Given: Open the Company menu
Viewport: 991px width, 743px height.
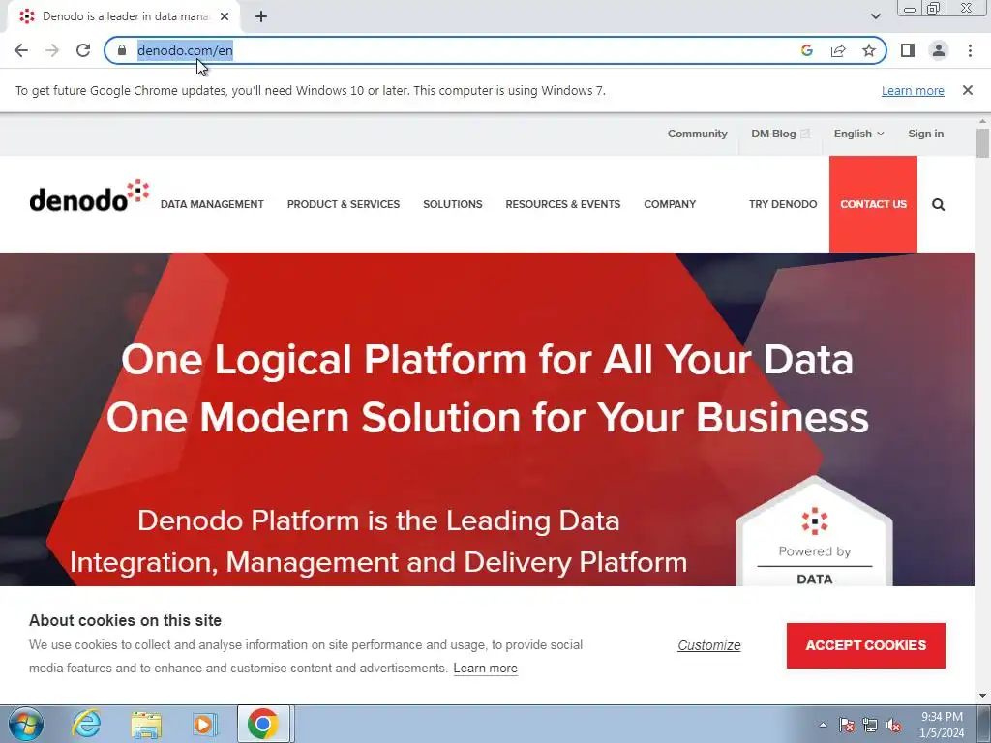Looking at the screenshot, I should click(670, 204).
